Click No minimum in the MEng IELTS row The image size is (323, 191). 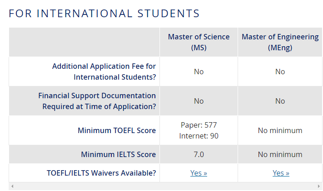tap(280, 154)
